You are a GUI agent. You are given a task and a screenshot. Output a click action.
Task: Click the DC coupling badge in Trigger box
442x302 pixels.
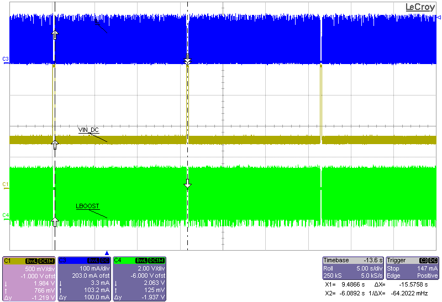pos(433,261)
